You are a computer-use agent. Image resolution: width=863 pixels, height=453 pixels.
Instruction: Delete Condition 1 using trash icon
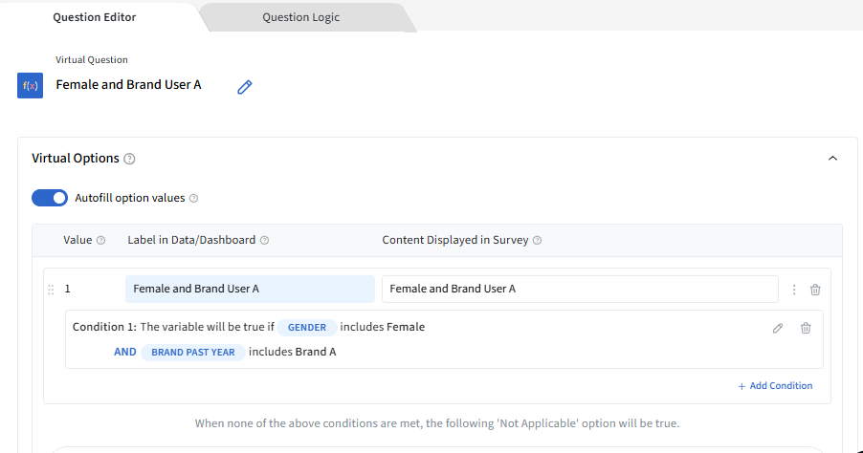(x=806, y=328)
